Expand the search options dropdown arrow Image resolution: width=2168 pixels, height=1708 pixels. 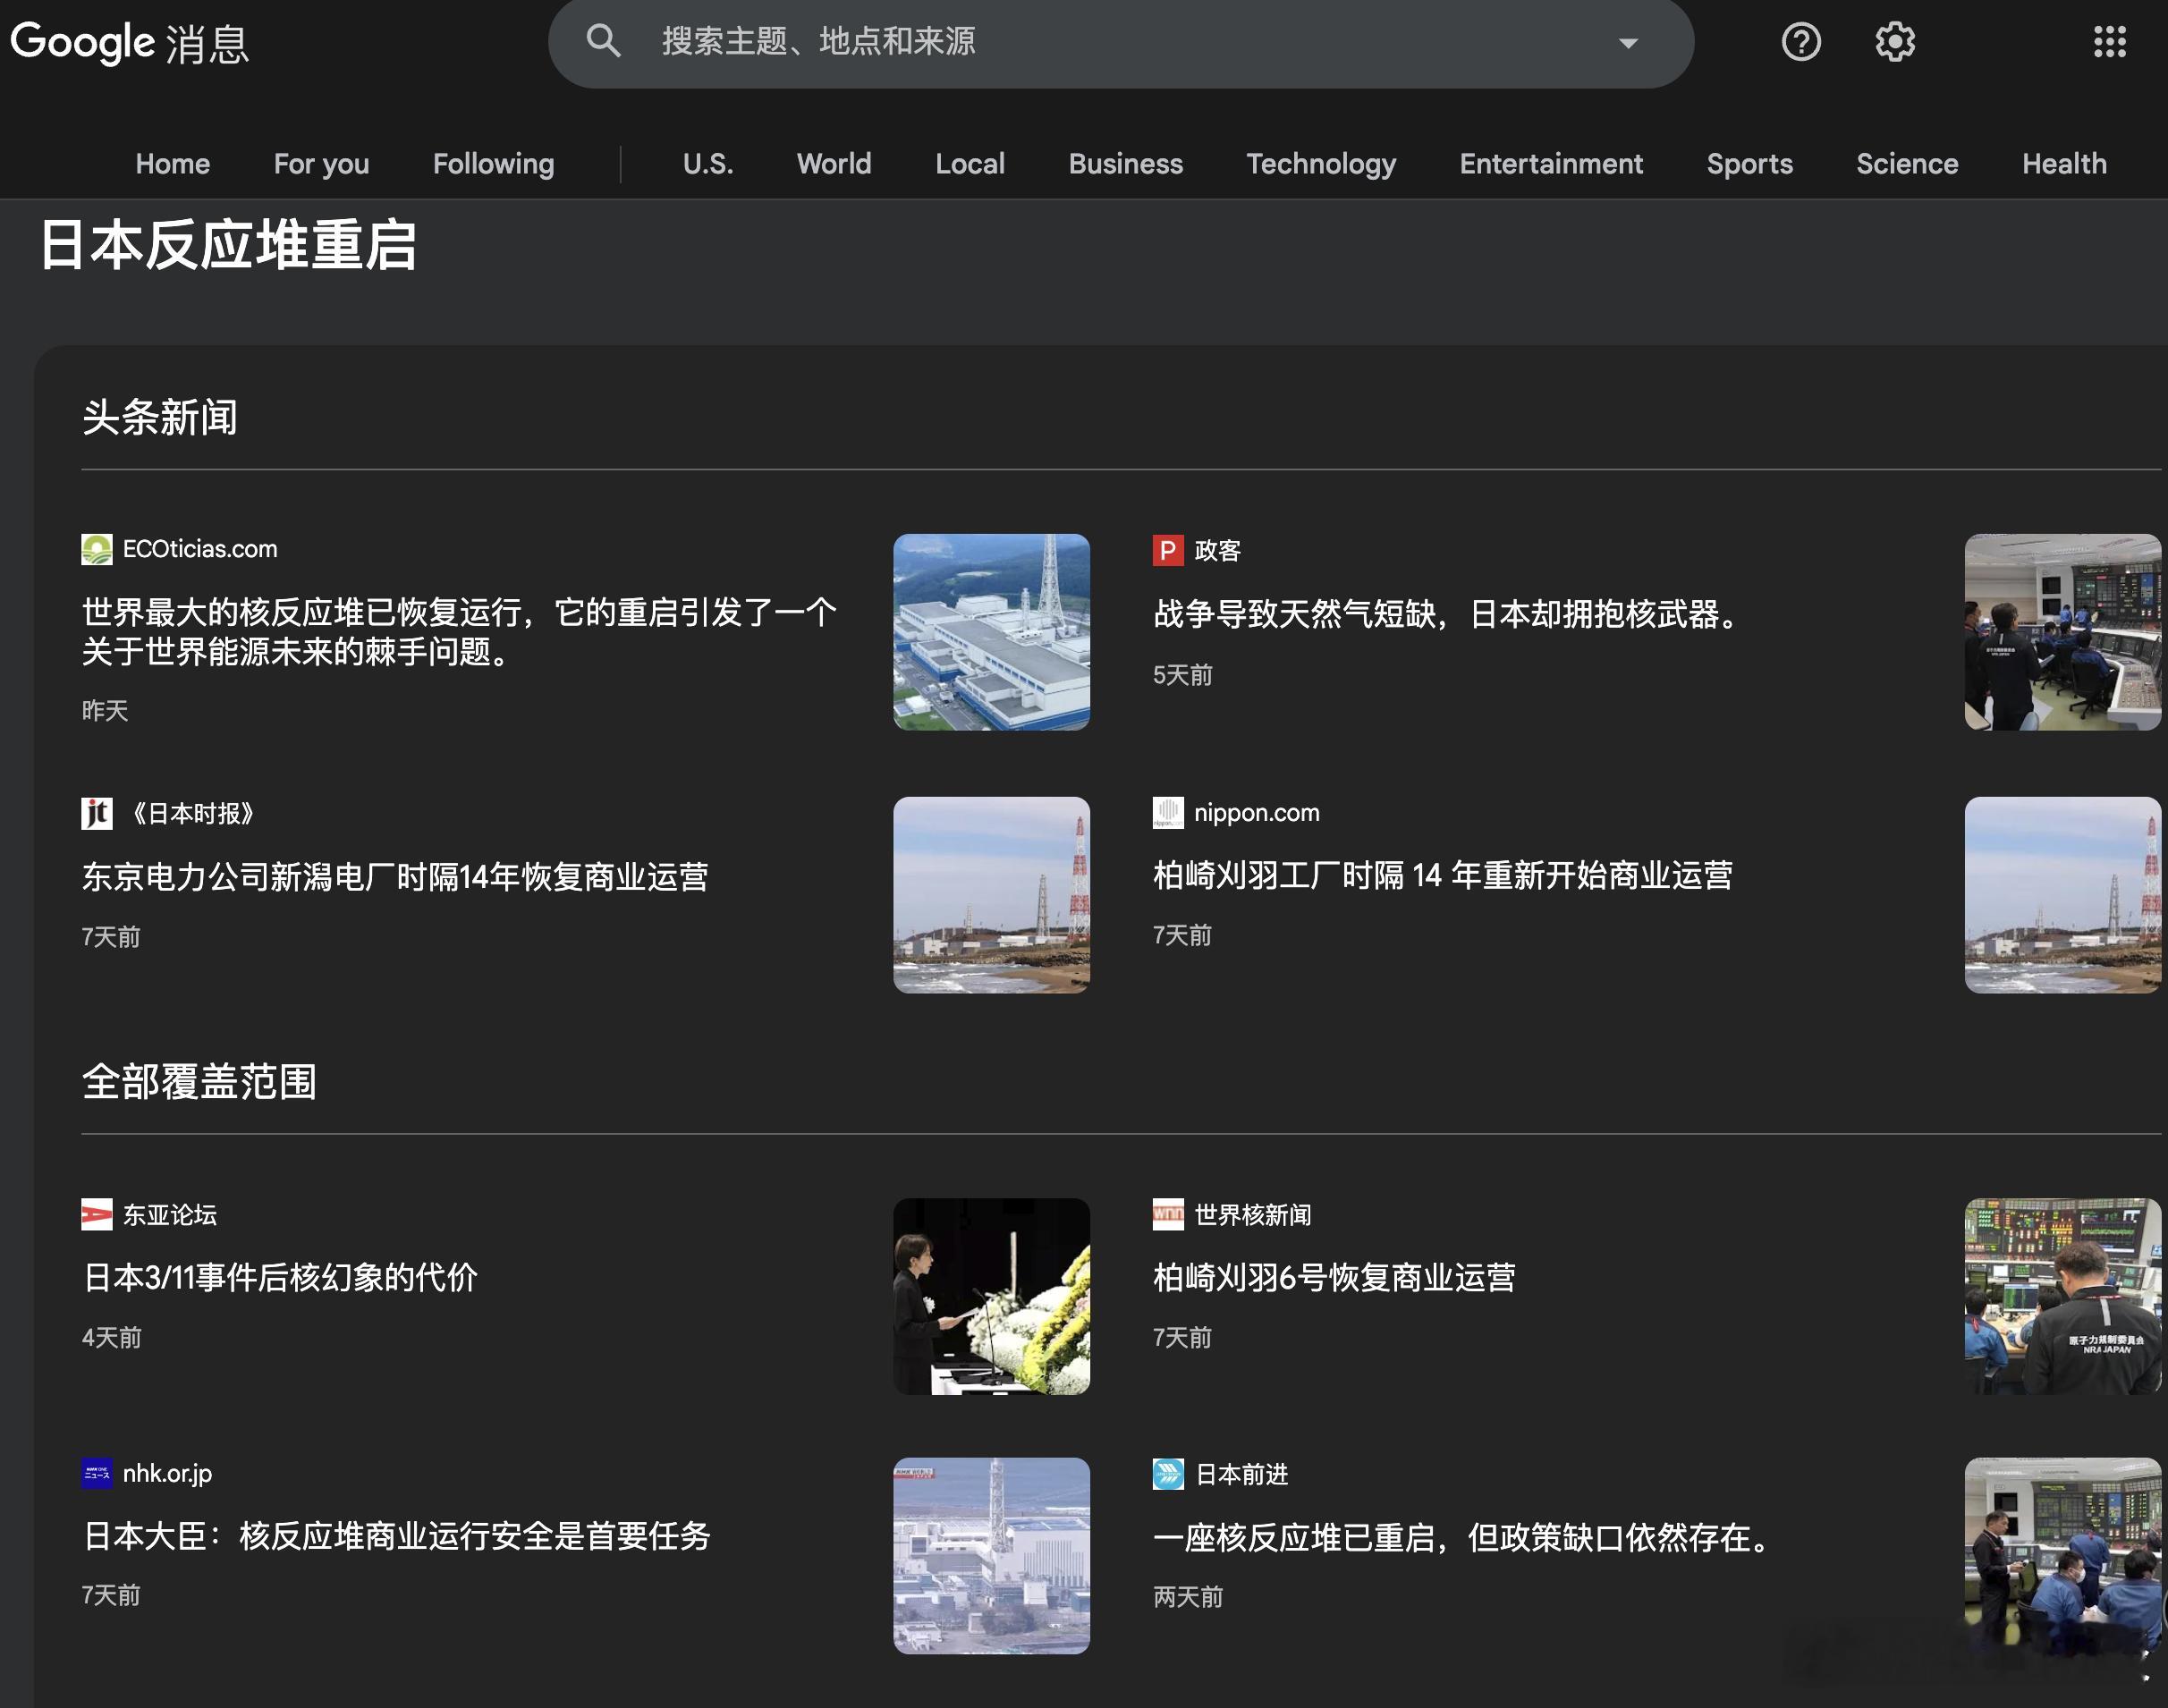1628,43
